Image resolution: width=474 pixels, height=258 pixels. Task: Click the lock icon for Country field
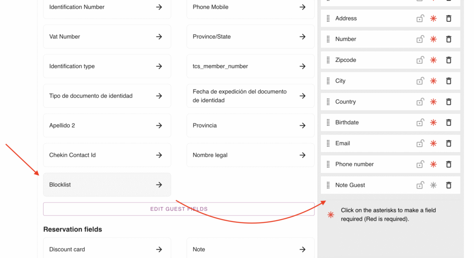[x=420, y=102]
